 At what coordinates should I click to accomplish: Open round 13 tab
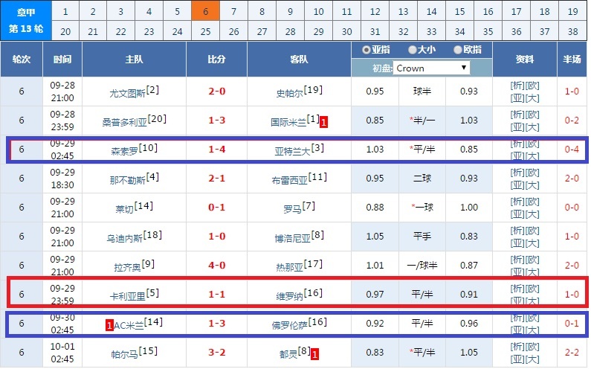404,11
